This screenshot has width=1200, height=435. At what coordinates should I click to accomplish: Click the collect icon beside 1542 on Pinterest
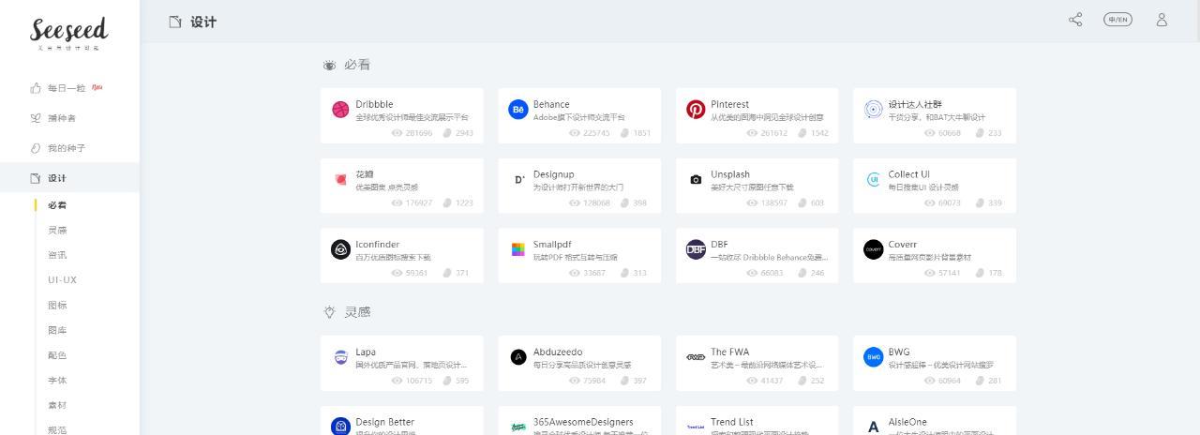click(802, 133)
